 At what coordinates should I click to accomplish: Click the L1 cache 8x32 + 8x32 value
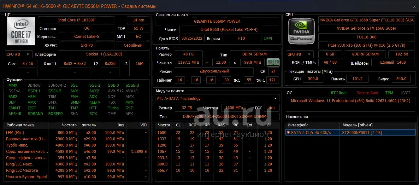point(75,64)
